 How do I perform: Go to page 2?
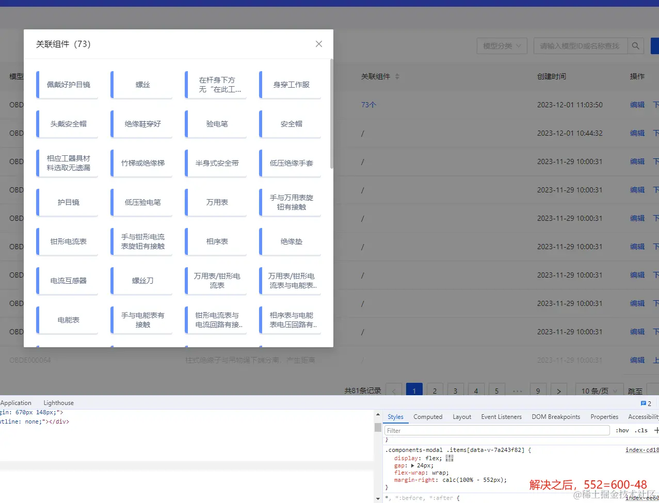[435, 391]
